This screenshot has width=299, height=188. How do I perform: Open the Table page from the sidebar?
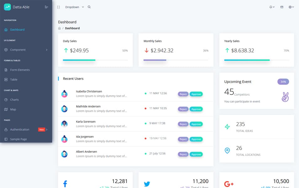point(13,80)
